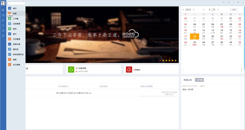Click the monitor workbench icon in blue sidebar

(3, 10)
